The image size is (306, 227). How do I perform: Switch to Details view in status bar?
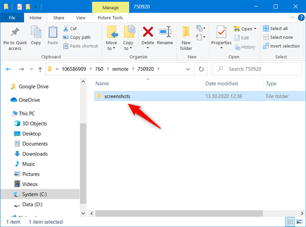tap(290, 222)
